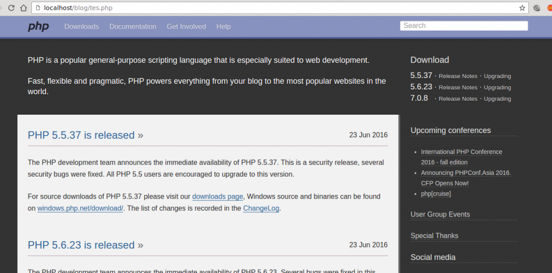Go to browser home page
Screen dimensions: 552x273
click(23, 8)
